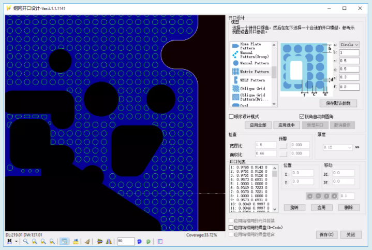The height and width of the screenshot is (250, 372).
Task: Click 关闭 button
Action: point(351,235)
